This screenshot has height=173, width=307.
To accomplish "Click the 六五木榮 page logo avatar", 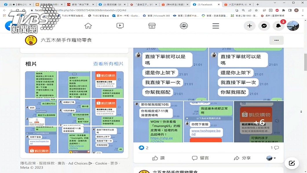I will coord(31,40).
